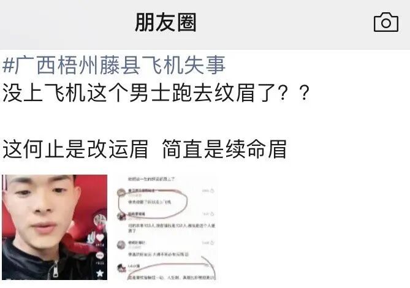Open the #广西梧州藤县飞机失事 hashtag link

coord(114,65)
